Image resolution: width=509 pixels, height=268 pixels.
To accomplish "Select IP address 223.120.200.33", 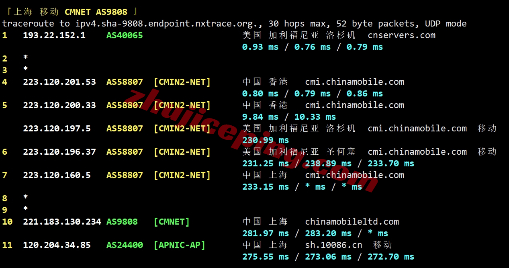I will (x=59, y=105).
